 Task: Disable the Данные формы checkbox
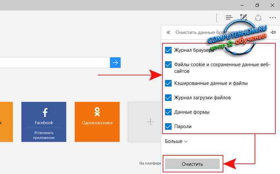click(168, 112)
